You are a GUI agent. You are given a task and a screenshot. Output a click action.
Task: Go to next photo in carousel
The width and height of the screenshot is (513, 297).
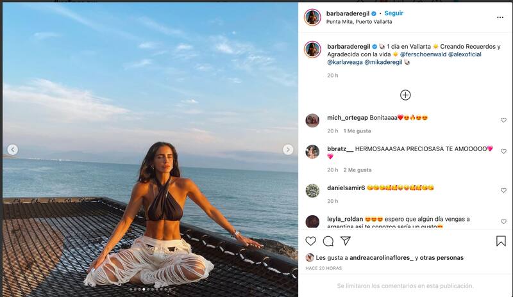pos(288,150)
